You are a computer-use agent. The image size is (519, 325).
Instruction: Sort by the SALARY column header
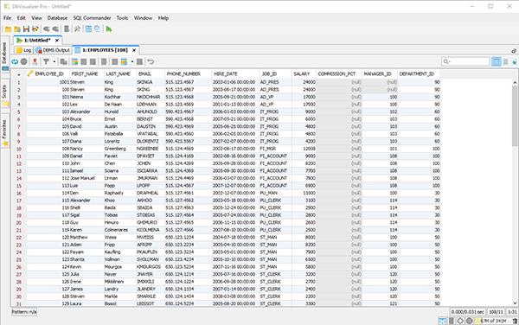tap(301, 73)
